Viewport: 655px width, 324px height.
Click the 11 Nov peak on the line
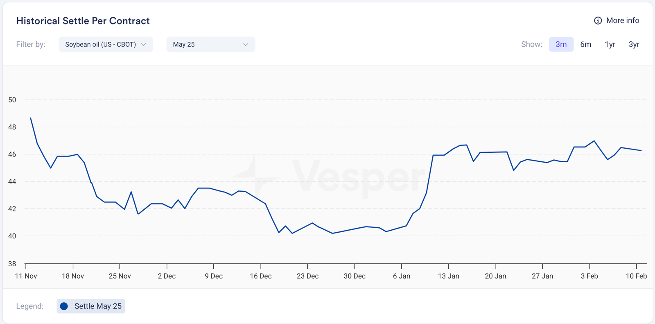(x=31, y=118)
